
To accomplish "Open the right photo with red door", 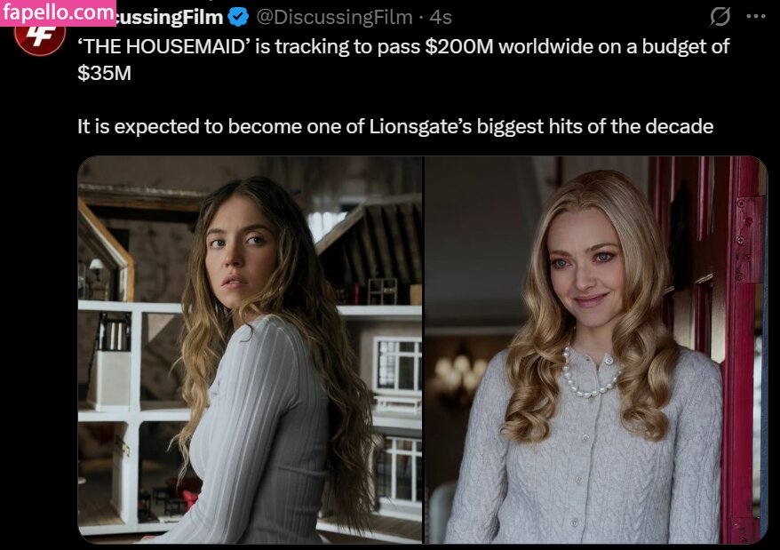I will pos(596,350).
